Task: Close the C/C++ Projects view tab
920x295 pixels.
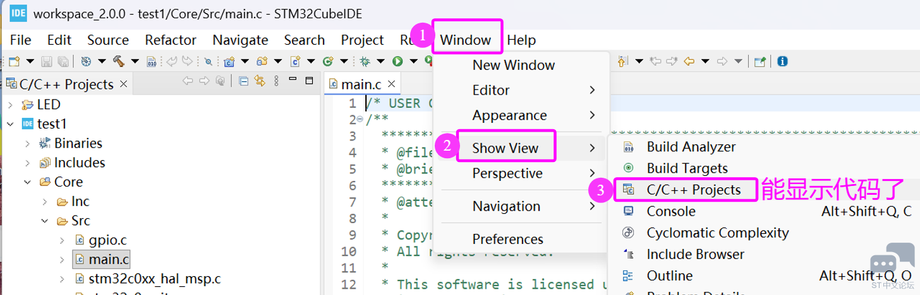Action: click(123, 84)
